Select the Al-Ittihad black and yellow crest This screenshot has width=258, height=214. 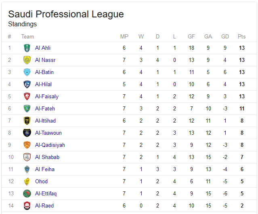tap(27, 121)
